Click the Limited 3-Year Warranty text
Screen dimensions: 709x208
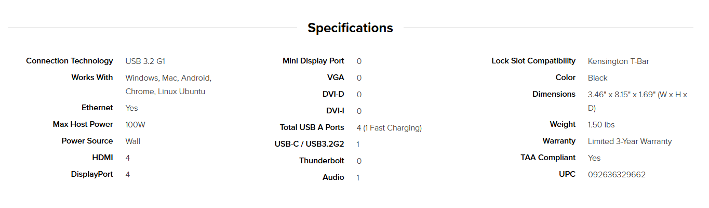[630, 141]
